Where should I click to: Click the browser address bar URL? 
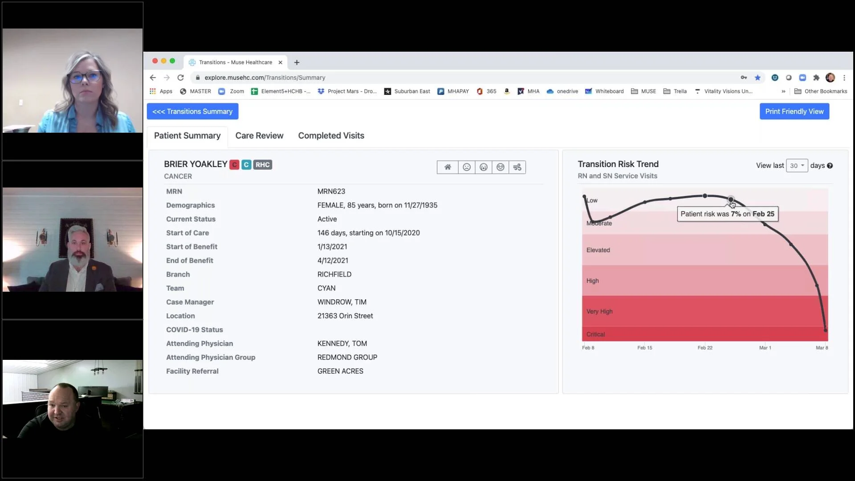265,77
